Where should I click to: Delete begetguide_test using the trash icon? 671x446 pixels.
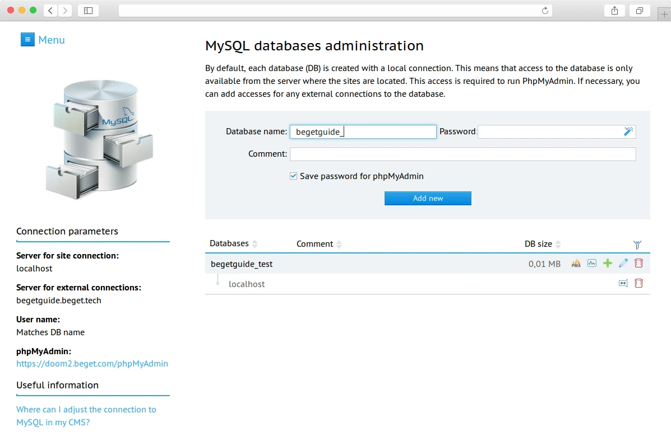pyautogui.click(x=638, y=263)
